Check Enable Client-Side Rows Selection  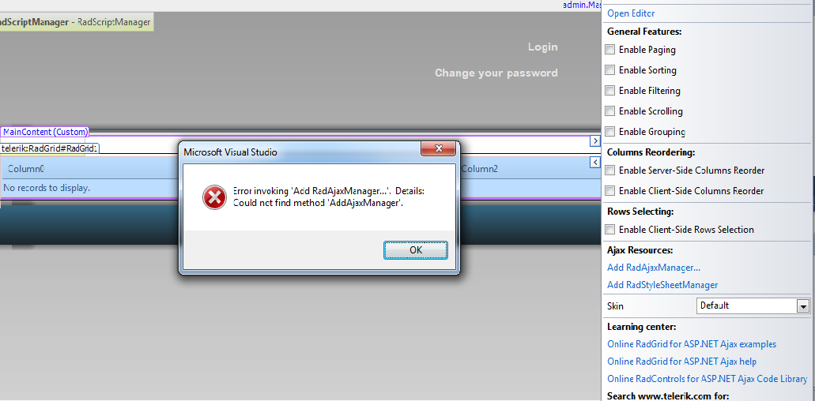pos(610,229)
